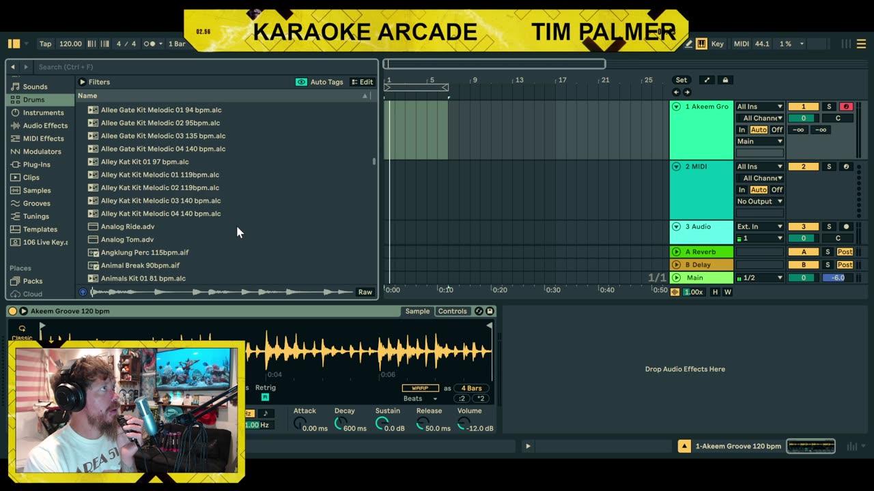Open the Modulators category
The image size is (874, 491).
(x=42, y=151)
